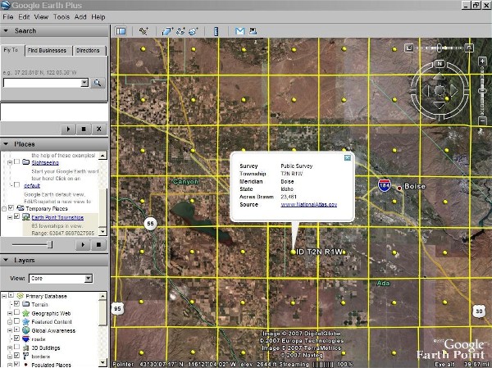Click the Add Placemark toolbar icon

(143, 31)
